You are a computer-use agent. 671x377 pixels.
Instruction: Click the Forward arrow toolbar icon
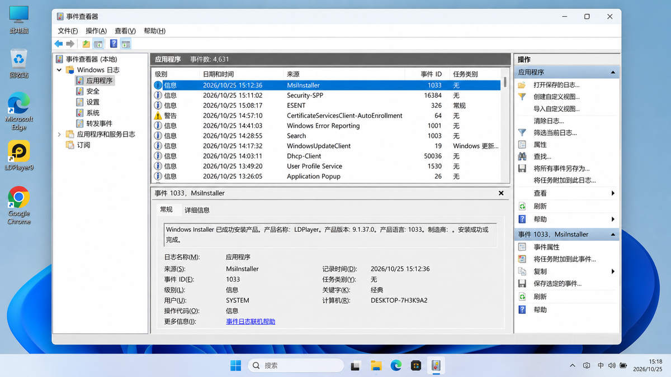pos(70,44)
